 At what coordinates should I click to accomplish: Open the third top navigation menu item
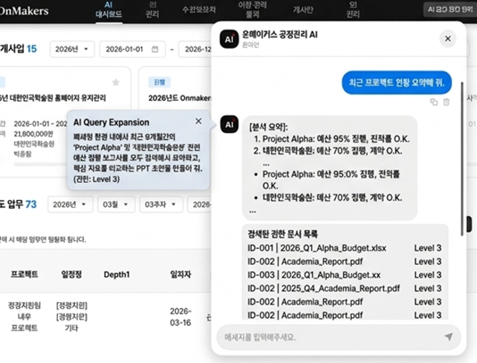(x=199, y=10)
